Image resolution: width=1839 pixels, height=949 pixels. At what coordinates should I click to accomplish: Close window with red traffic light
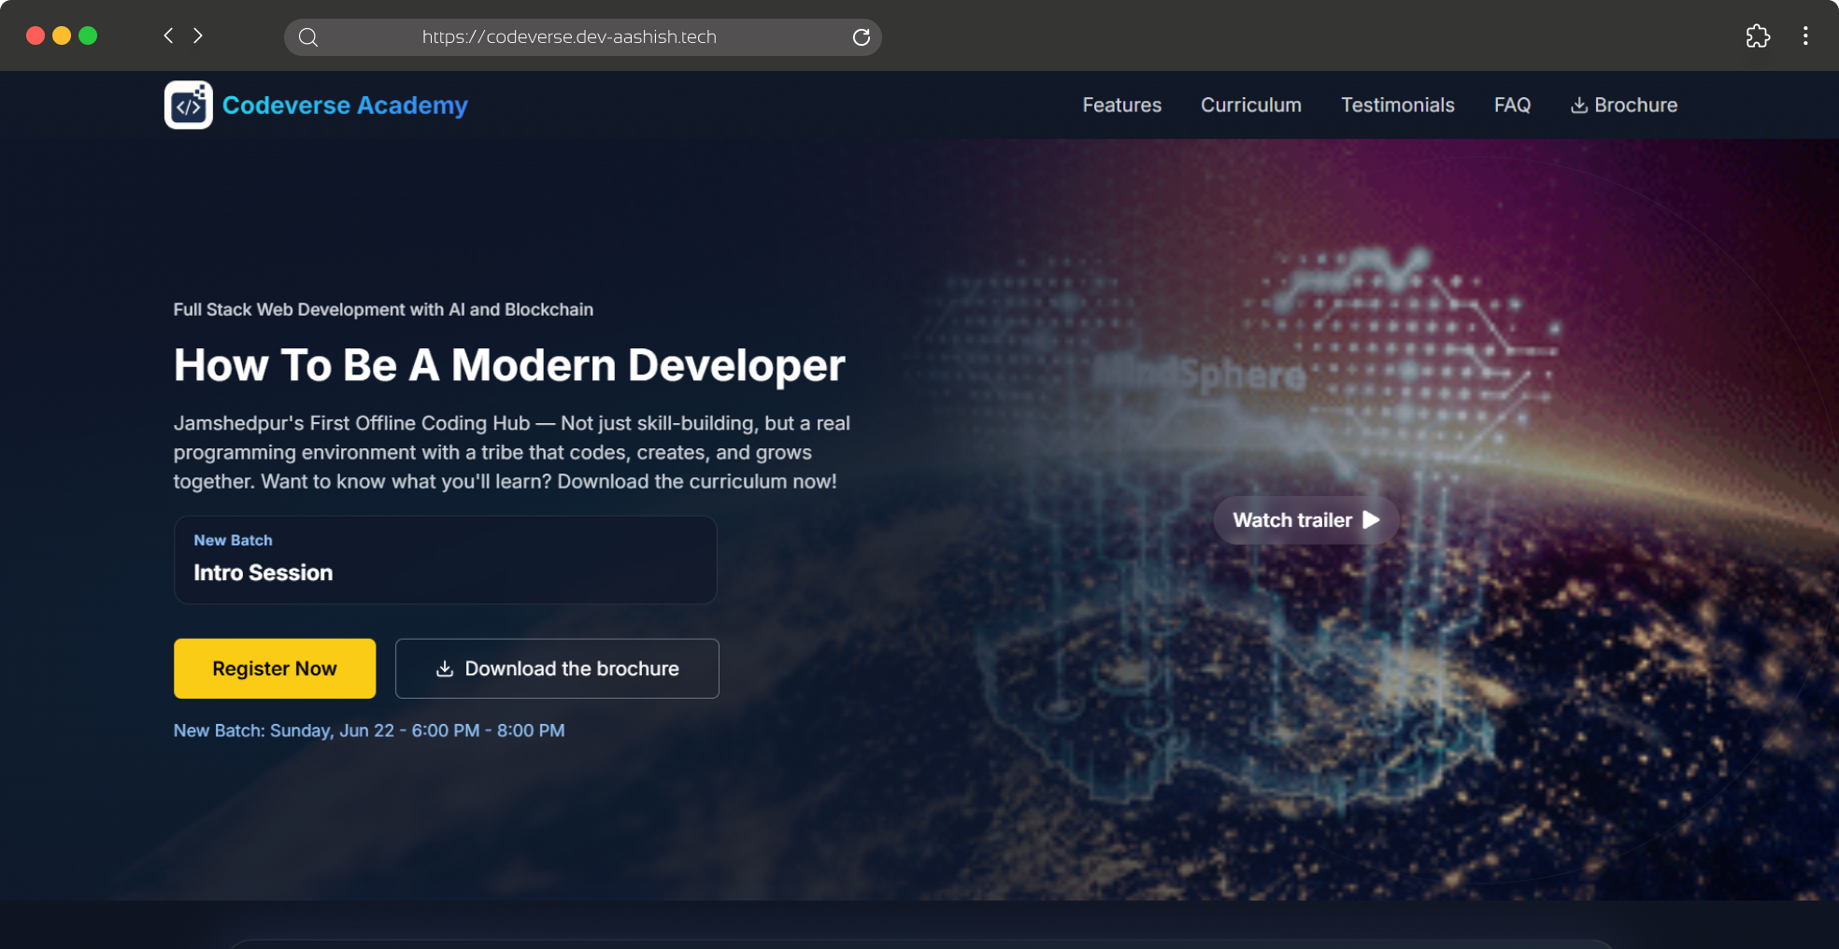36,35
